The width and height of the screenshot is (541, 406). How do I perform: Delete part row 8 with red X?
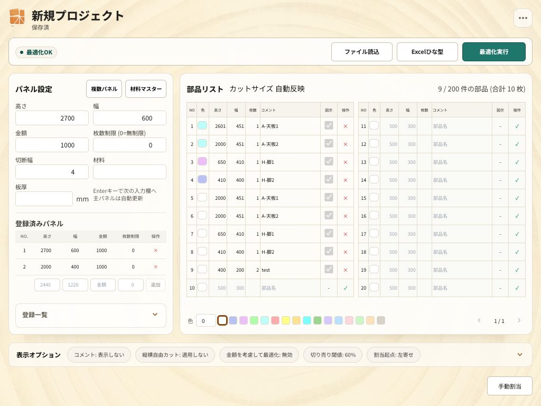[346, 252]
